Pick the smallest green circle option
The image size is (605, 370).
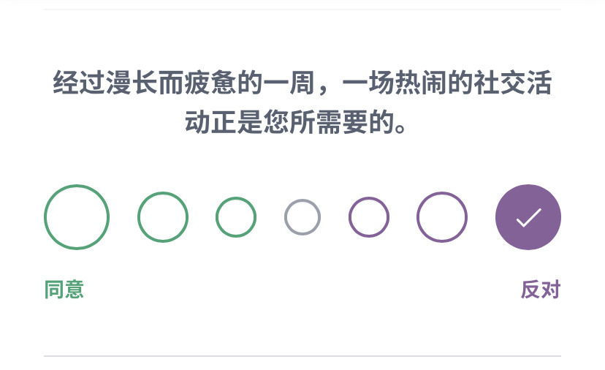tap(236, 217)
